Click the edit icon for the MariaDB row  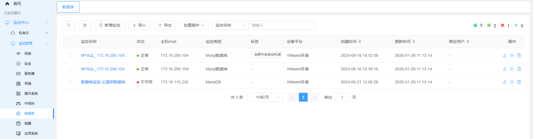(505, 82)
